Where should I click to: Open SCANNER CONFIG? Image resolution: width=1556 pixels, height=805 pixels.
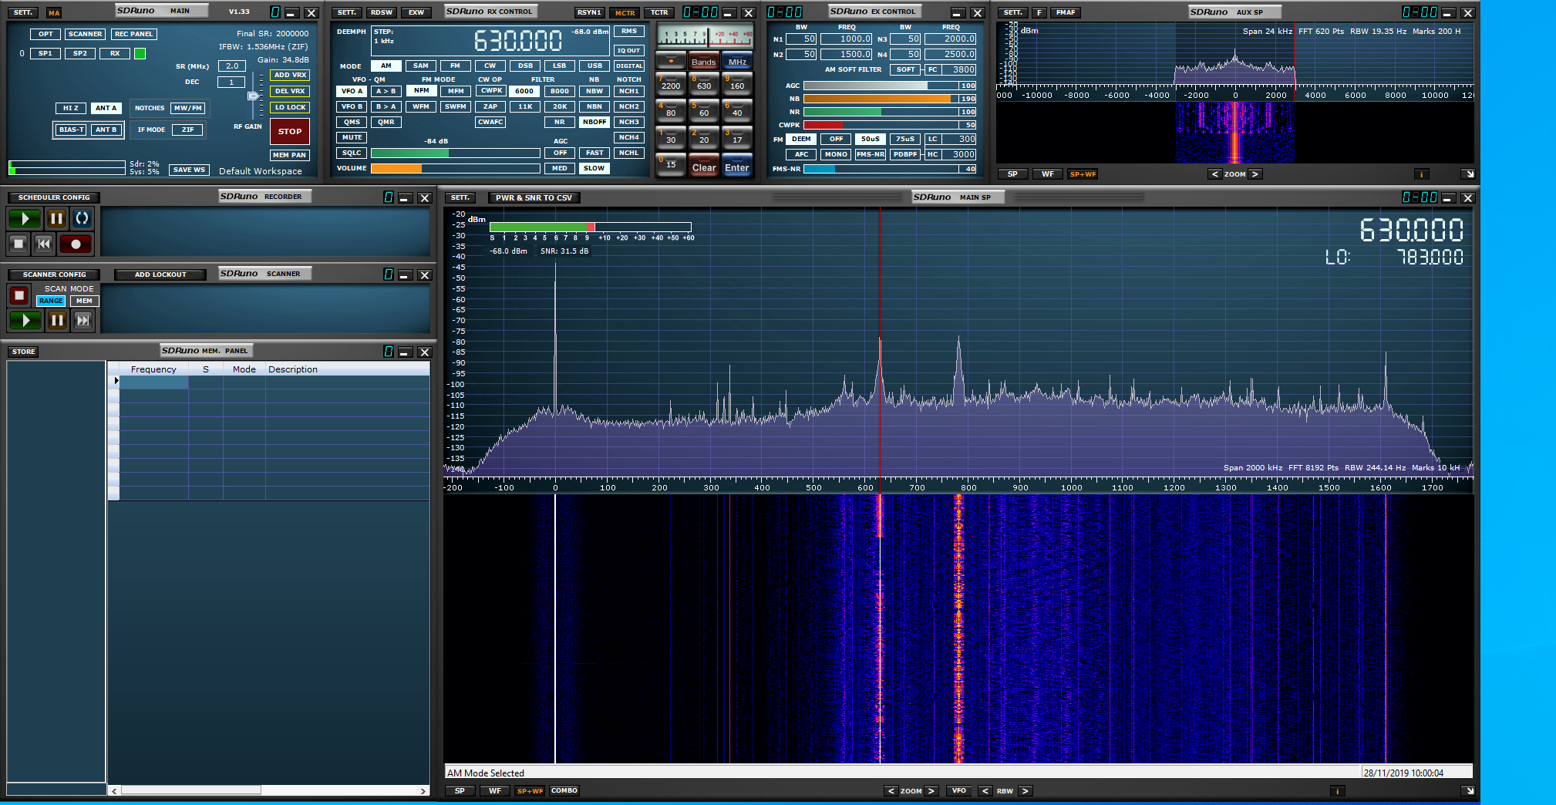(x=54, y=275)
